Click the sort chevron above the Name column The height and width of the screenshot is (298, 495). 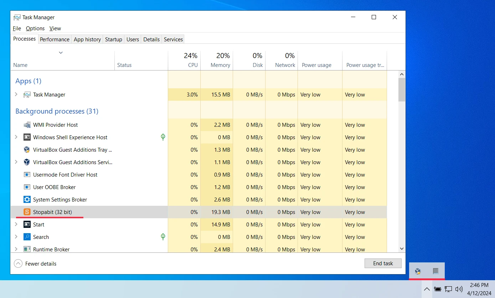(x=61, y=53)
